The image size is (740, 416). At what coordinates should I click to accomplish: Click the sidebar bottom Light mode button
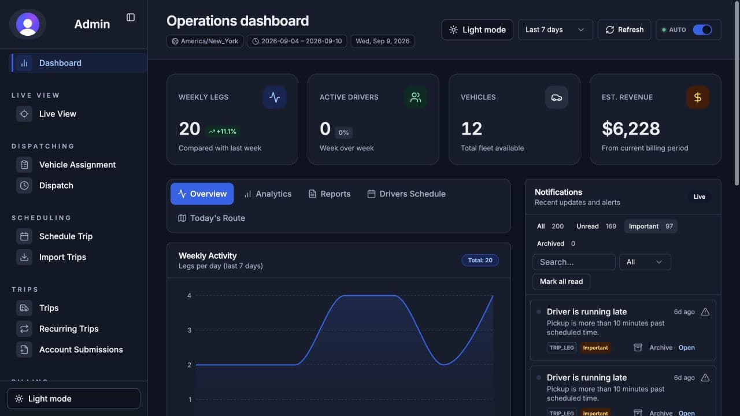pos(73,399)
